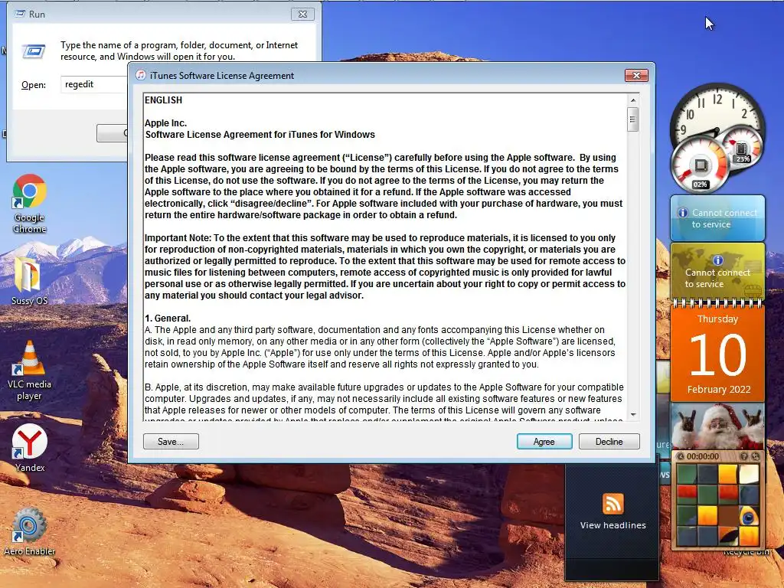Screen dimensions: 784x588
Task: Click 'February 2022' on calendar gadget
Action: 718,390
